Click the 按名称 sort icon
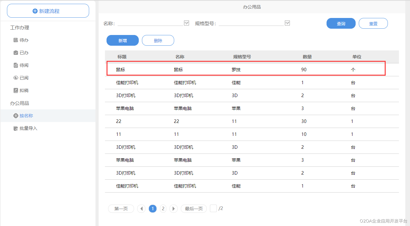Viewport: 410px width, 226px height. click(15, 116)
